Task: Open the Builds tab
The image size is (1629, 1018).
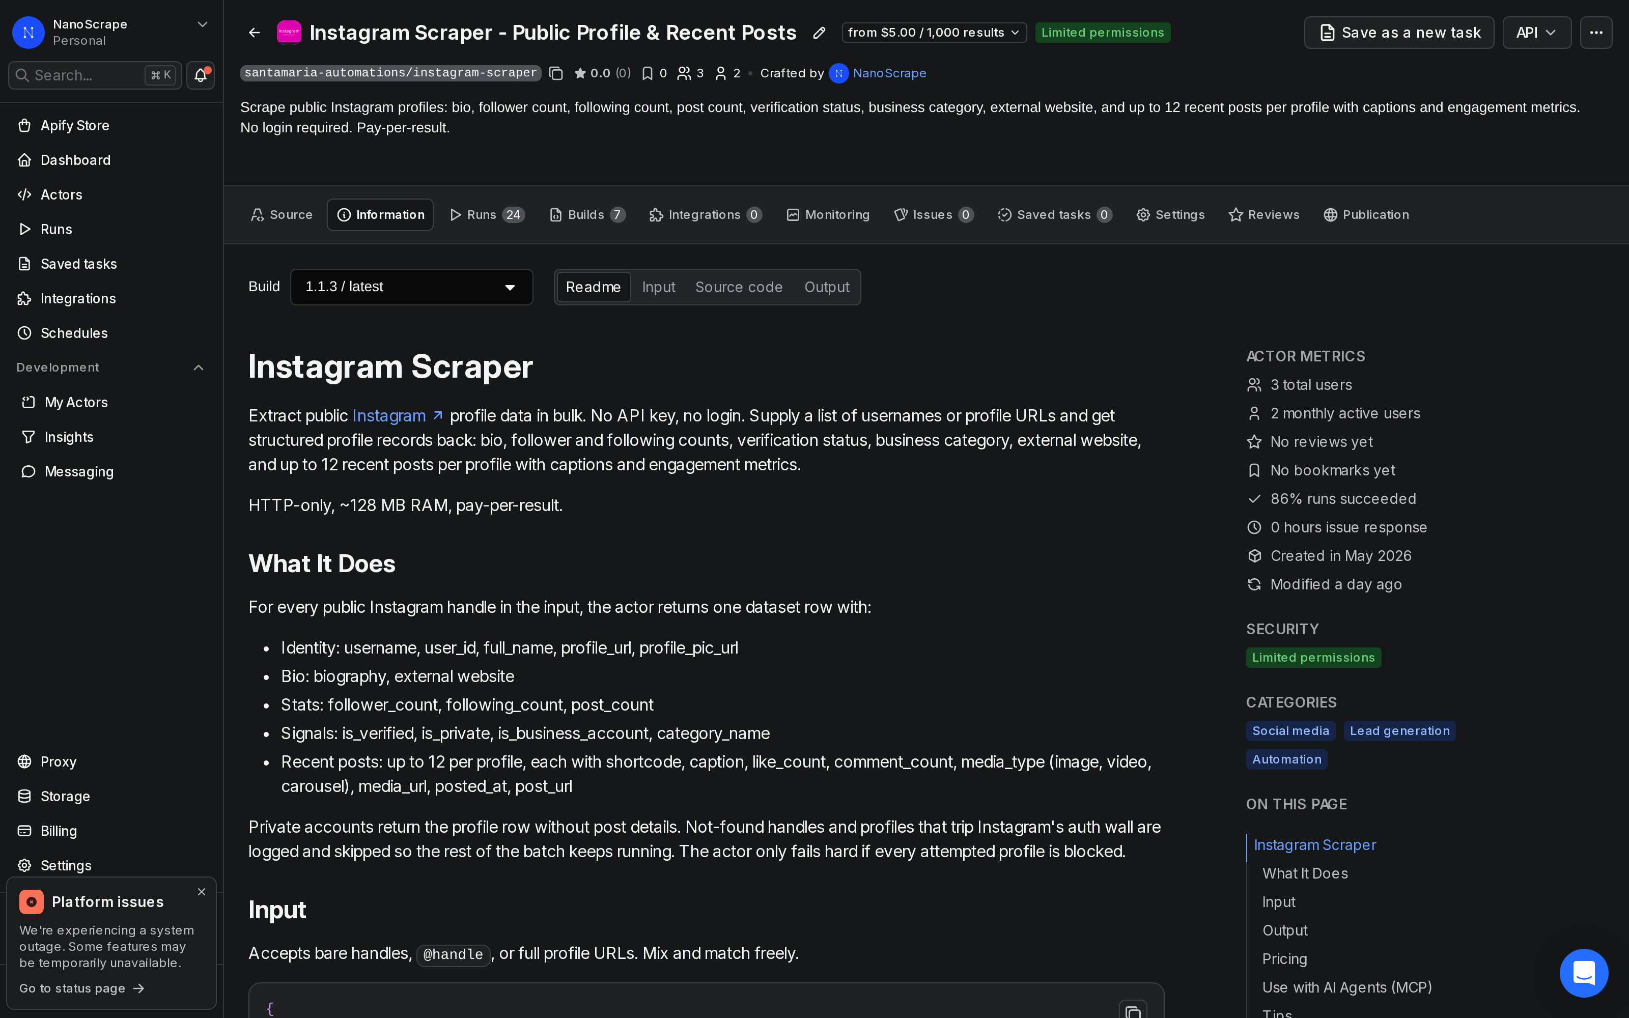Action: [x=587, y=215]
